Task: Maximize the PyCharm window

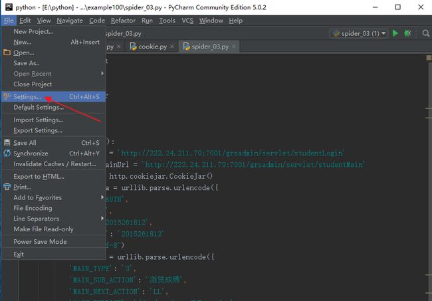Action: coord(398,7)
